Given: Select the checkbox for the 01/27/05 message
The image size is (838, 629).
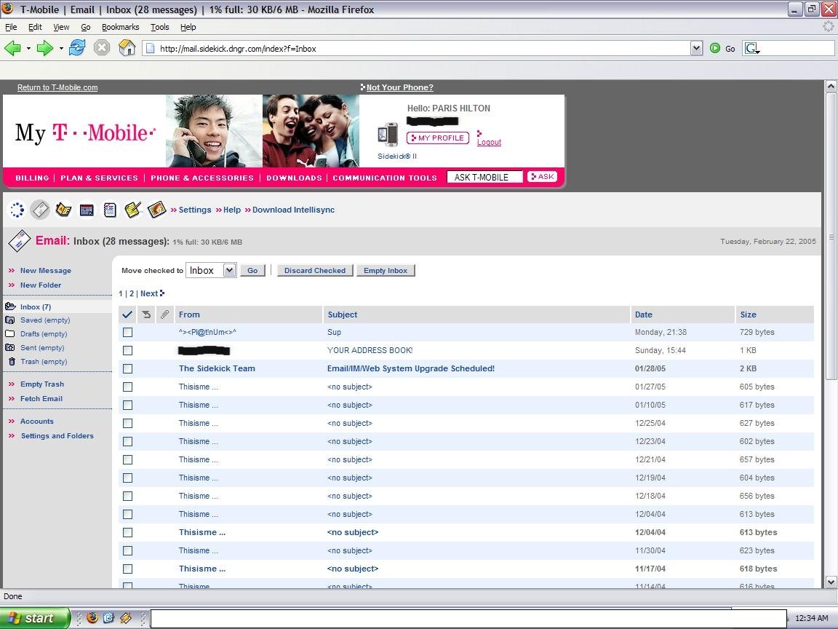Looking at the screenshot, I should (x=127, y=387).
